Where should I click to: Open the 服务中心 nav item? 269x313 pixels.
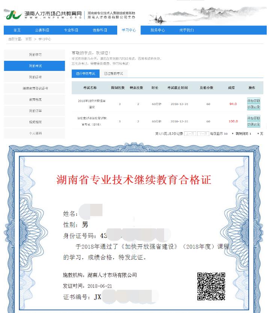coord(157,30)
